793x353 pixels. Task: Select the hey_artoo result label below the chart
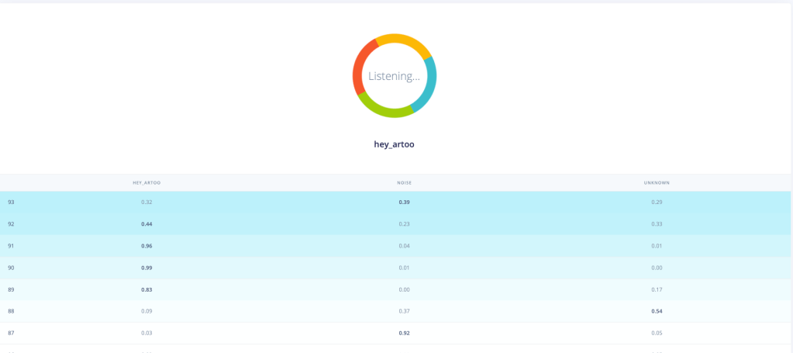point(394,144)
